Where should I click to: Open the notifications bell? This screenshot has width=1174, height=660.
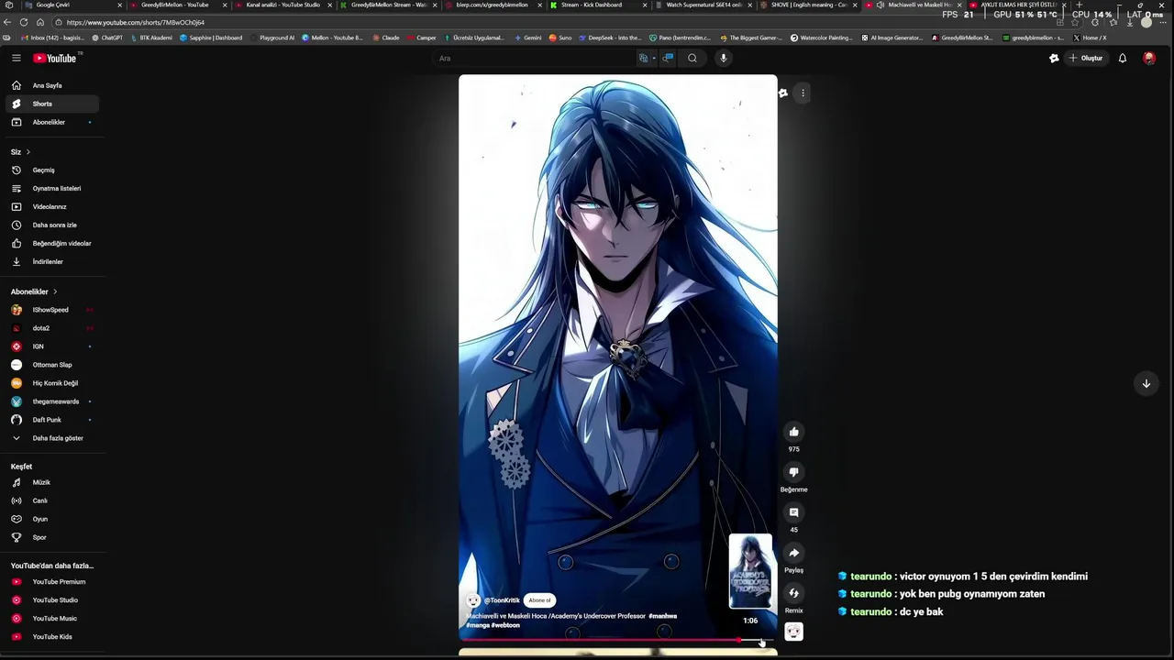(1122, 58)
